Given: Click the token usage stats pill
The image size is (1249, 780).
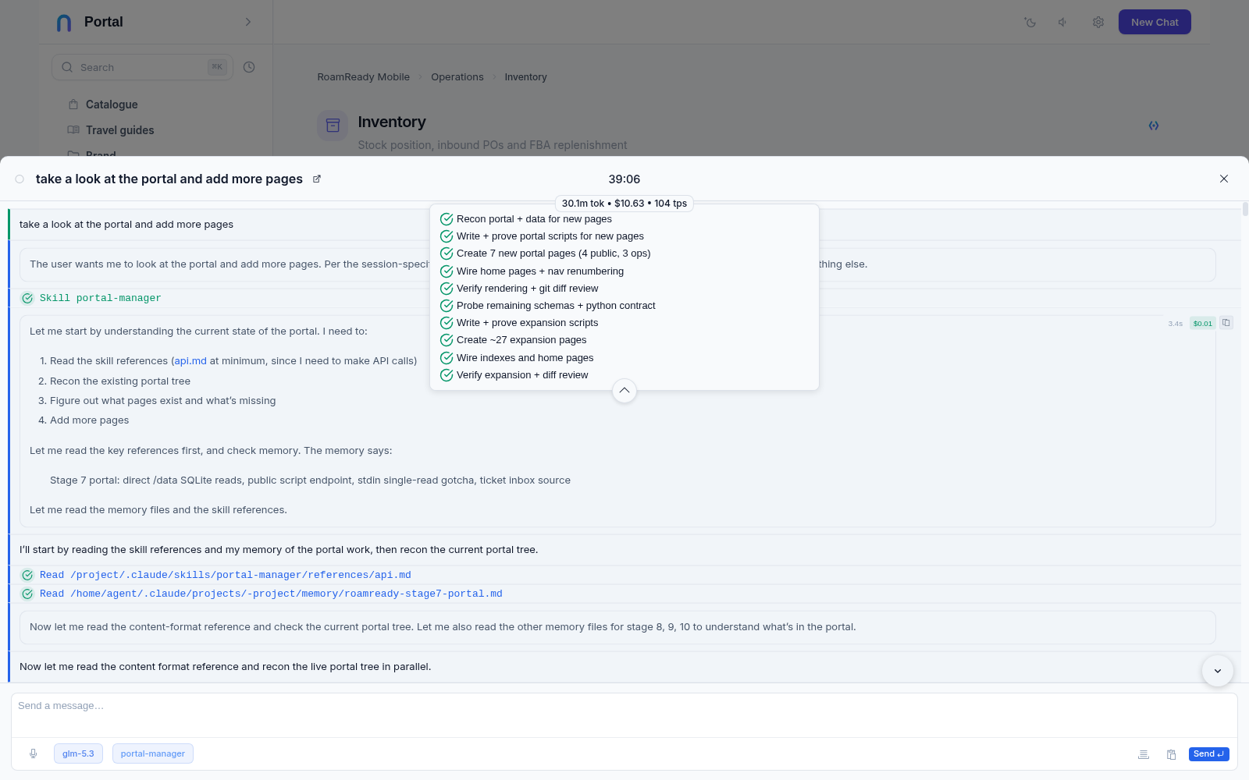Looking at the screenshot, I should coord(624,204).
